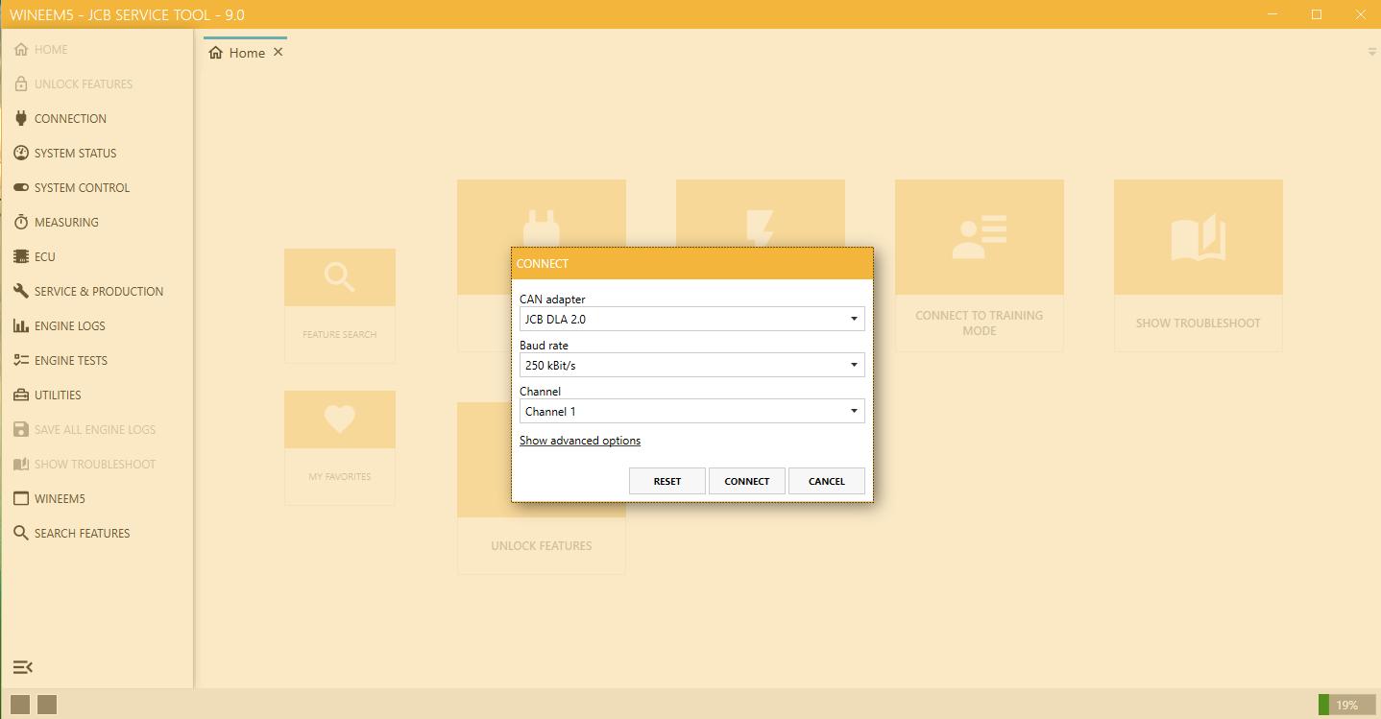The height and width of the screenshot is (719, 1381).
Task: Open Engine Logs bar chart icon
Action: (21, 325)
